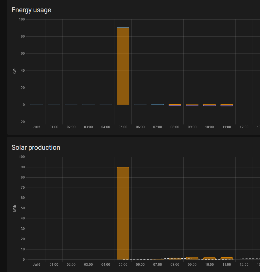Click the kWh axis label on Energy usage

pyautogui.click(x=14, y=71)
